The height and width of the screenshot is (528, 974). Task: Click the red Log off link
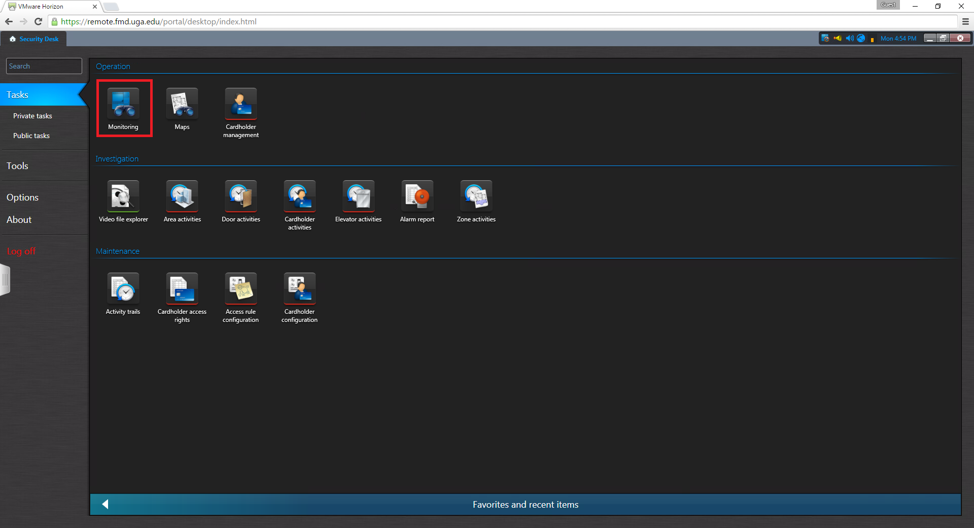coord(21,251)
